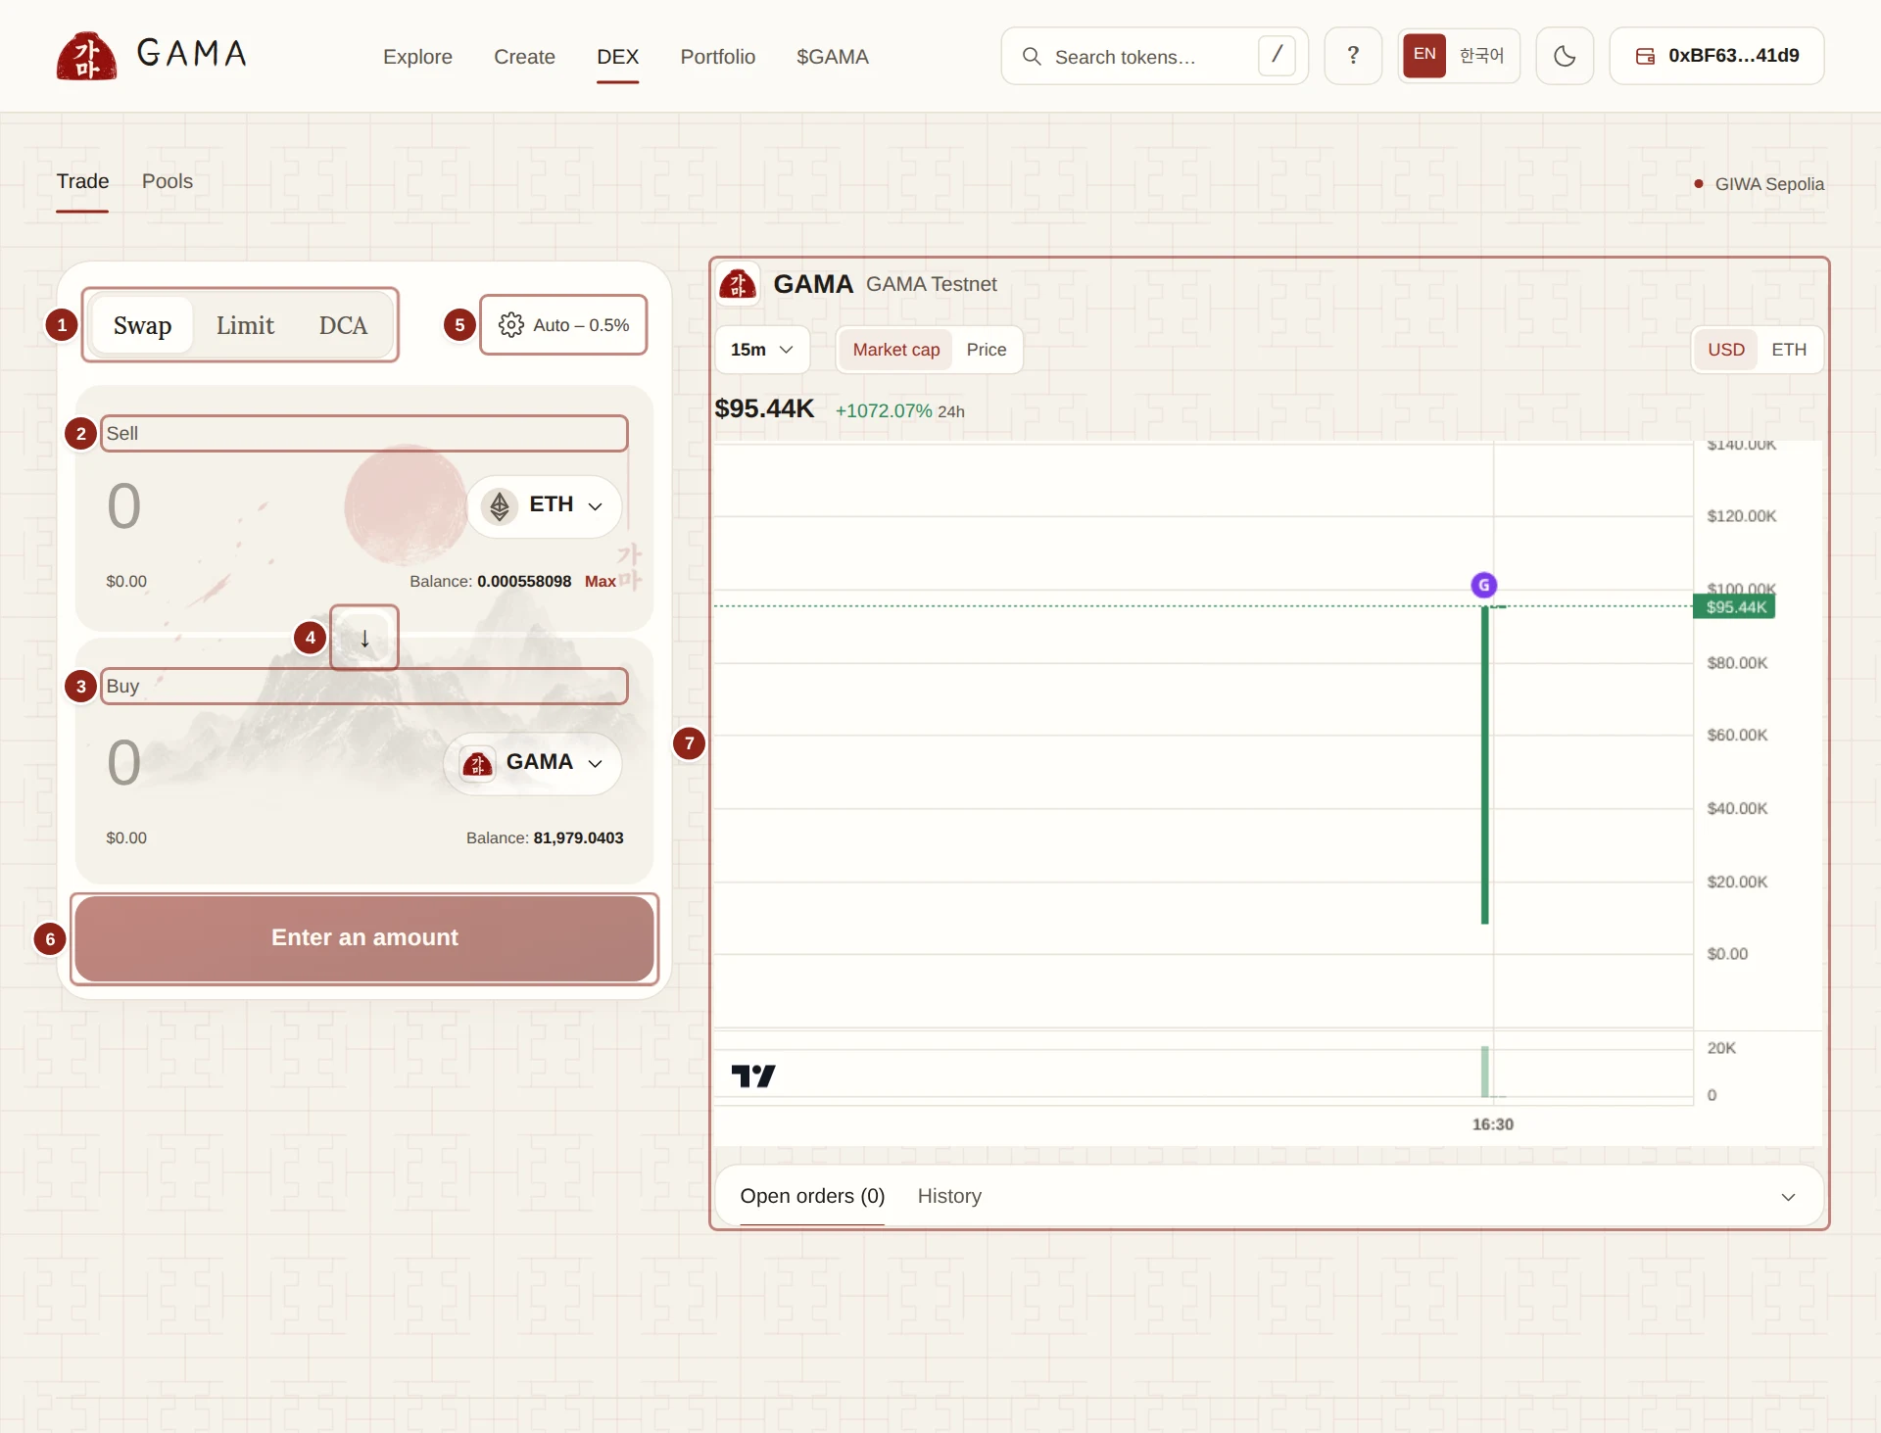Open slippage settings gear Auto – 0.5%
This screenshot has height=1433, width=1881.
click(x=563, y=325)
